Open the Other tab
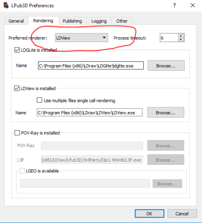The height and width of the screenshot is (223, 202). click(x=122, y=21)
